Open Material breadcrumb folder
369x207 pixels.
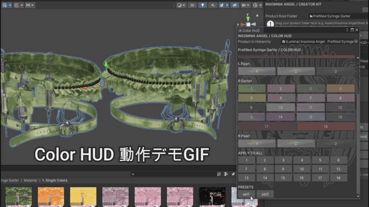(30, 180)
